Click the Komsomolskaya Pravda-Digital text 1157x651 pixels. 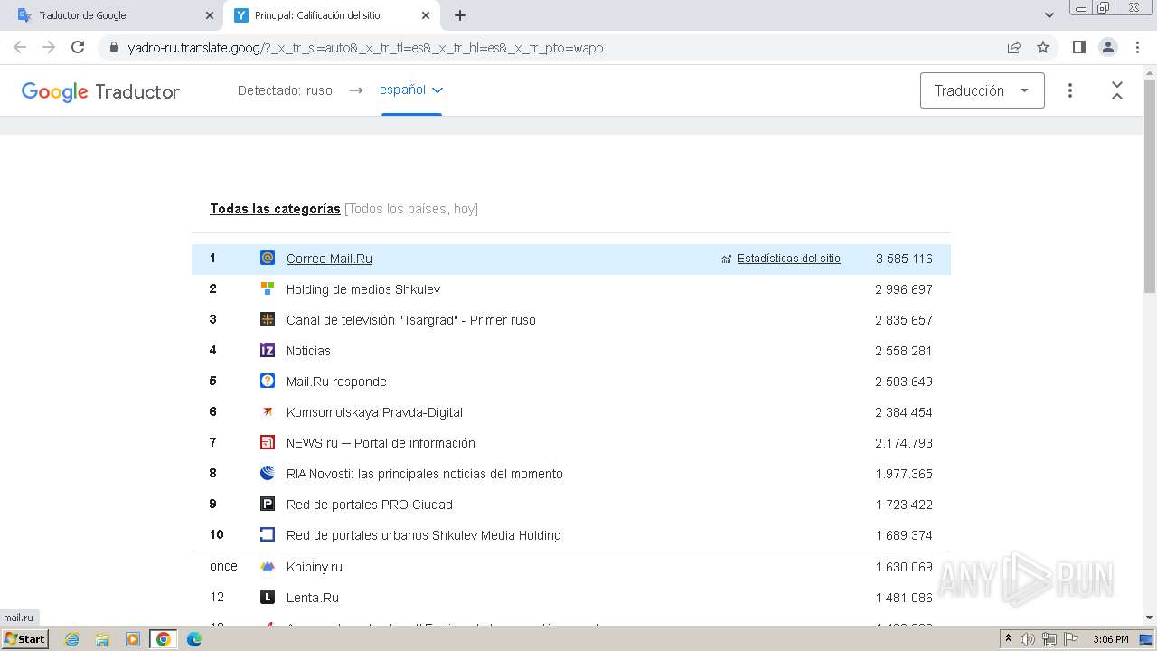374,412
